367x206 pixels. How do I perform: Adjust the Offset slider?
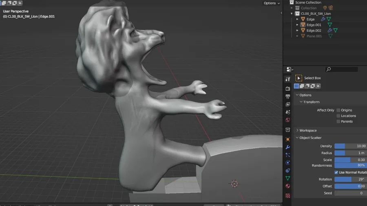point(351,186)
